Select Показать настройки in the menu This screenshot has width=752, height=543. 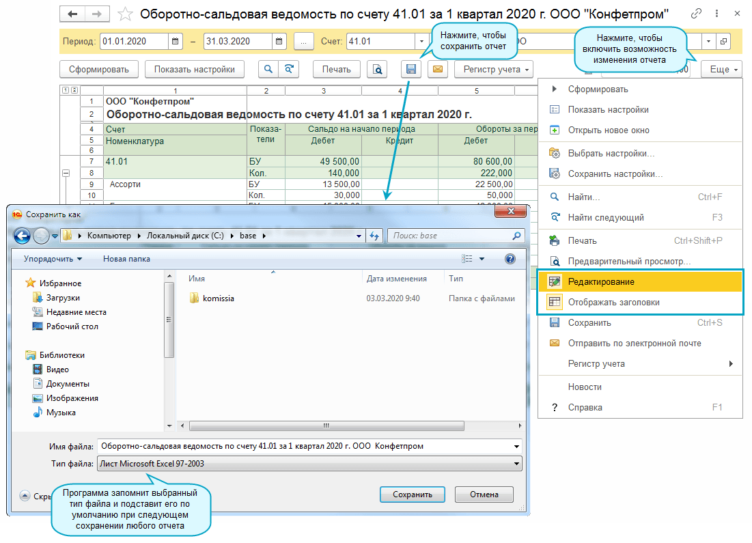[640, 109]
